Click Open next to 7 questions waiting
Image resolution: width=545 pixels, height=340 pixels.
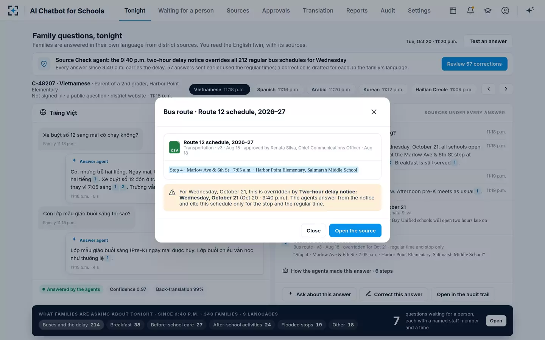click(496, 321)
